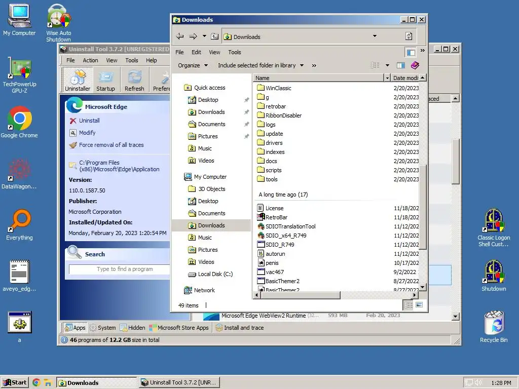Click vertical scrollbar down arrow in file list

click(423, 287)
